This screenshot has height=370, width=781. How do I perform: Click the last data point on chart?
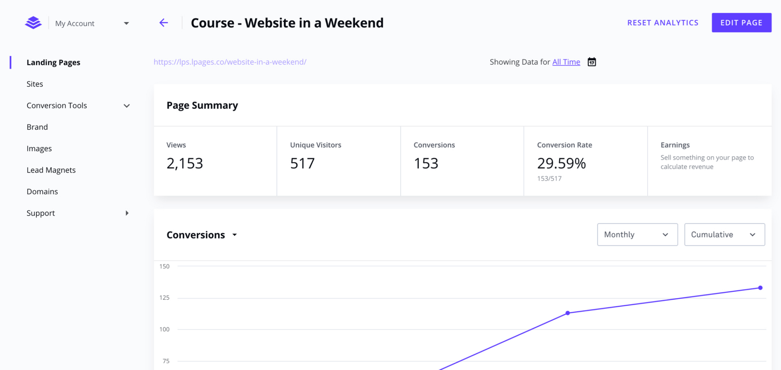[760, 288]
